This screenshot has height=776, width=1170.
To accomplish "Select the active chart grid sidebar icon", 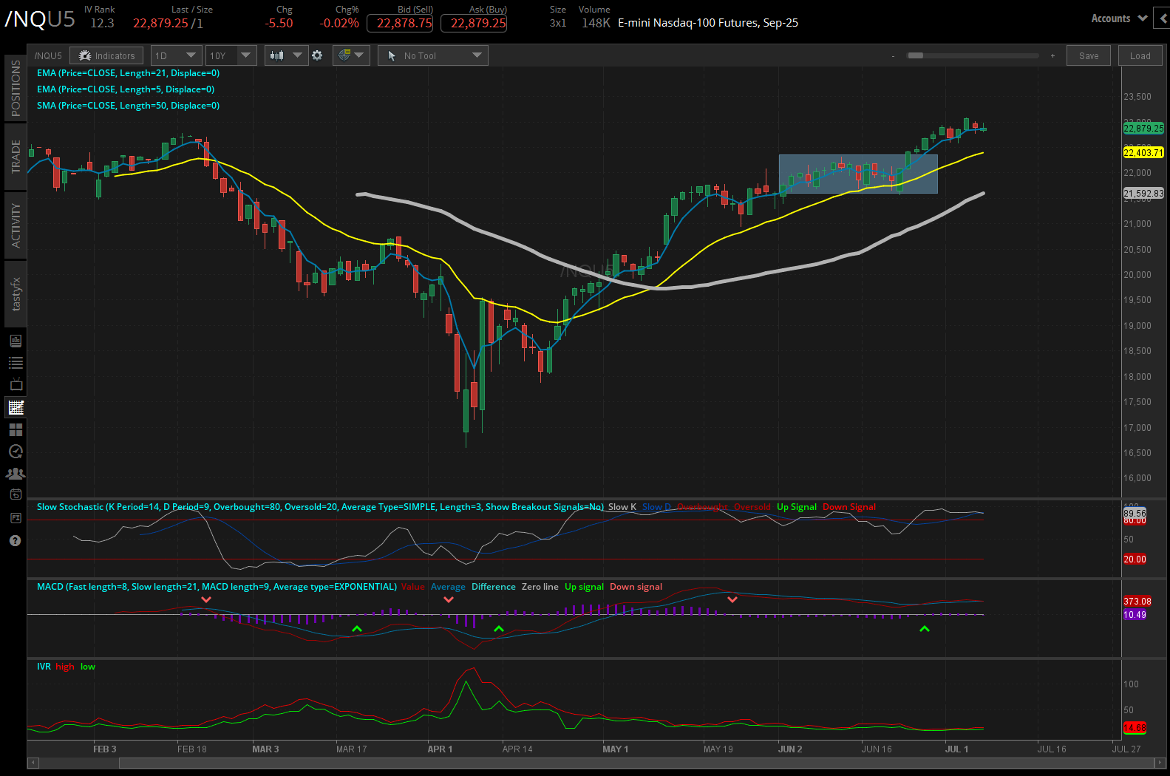I will click(16, 407).
